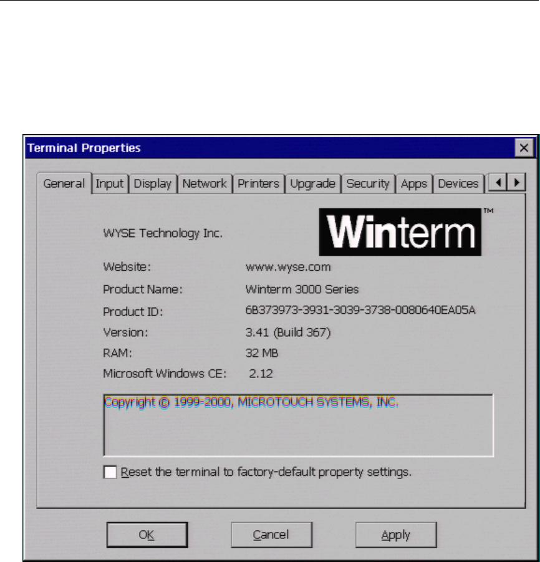The height and width of the screenshot is (562, 540).
Task: Click the Terminal Properties title bar text
Action: (x=84, y=148)
